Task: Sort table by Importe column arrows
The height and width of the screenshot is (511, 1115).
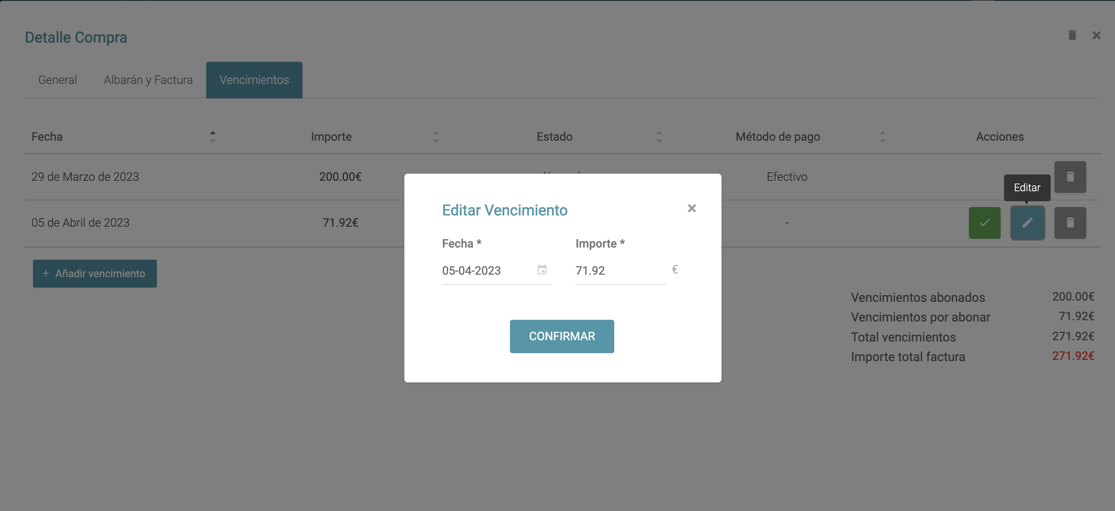Action: point(436,137)
